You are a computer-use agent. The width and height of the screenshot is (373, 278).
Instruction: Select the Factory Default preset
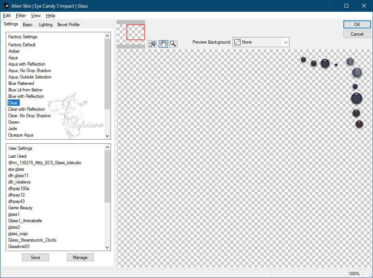(22, 45)
